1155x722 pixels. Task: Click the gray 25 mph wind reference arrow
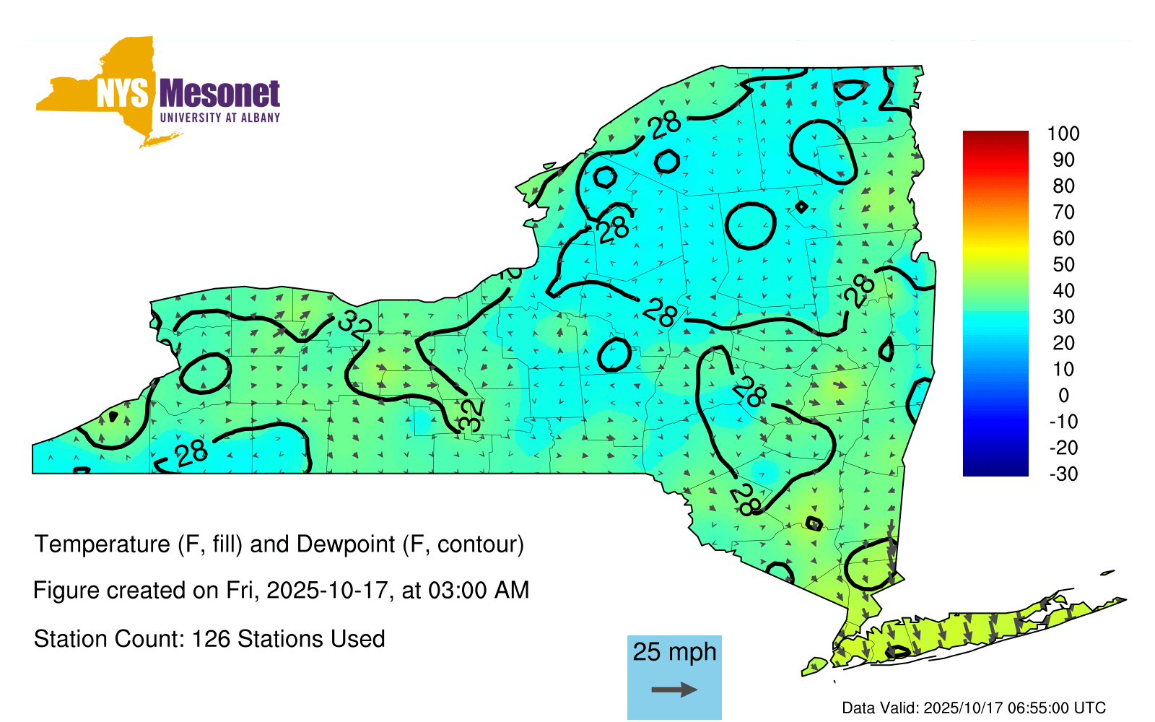[674, 690]
